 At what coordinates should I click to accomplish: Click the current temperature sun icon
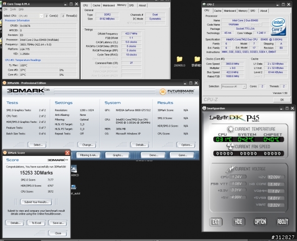click(x=230, y=129)
